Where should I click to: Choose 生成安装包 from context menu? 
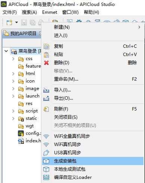[93, 161]
